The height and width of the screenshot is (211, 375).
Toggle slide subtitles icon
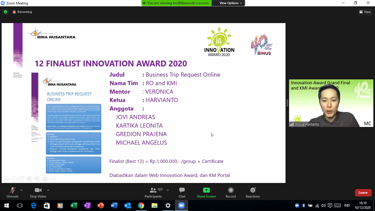coord(45,179)
